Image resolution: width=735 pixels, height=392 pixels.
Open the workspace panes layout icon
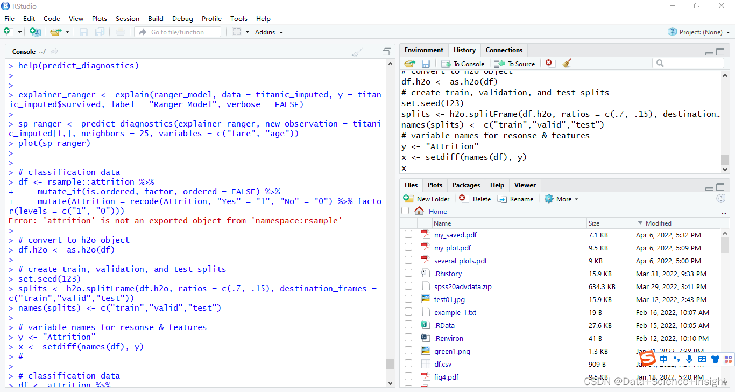tap(237, 31)
